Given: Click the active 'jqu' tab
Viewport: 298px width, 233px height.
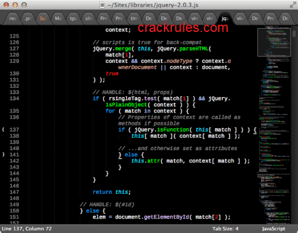Looking at the screenshot, I should click(x=225, y=18).
